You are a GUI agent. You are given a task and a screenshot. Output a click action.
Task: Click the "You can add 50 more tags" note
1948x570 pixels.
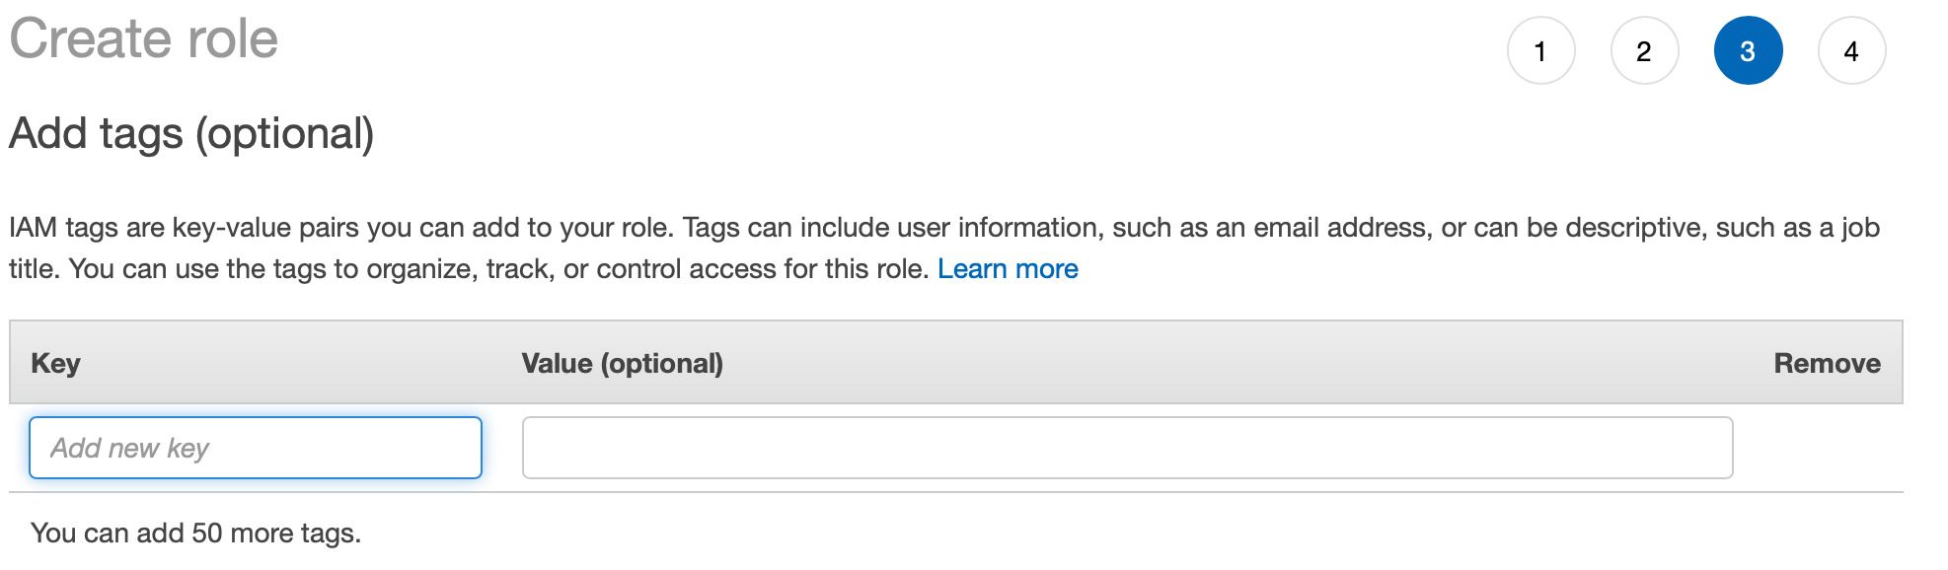click(195, 534)
